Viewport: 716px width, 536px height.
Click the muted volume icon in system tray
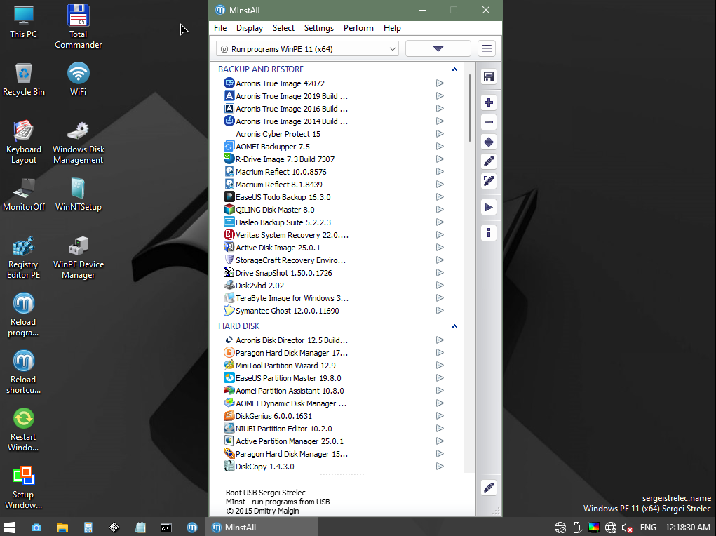627,528
